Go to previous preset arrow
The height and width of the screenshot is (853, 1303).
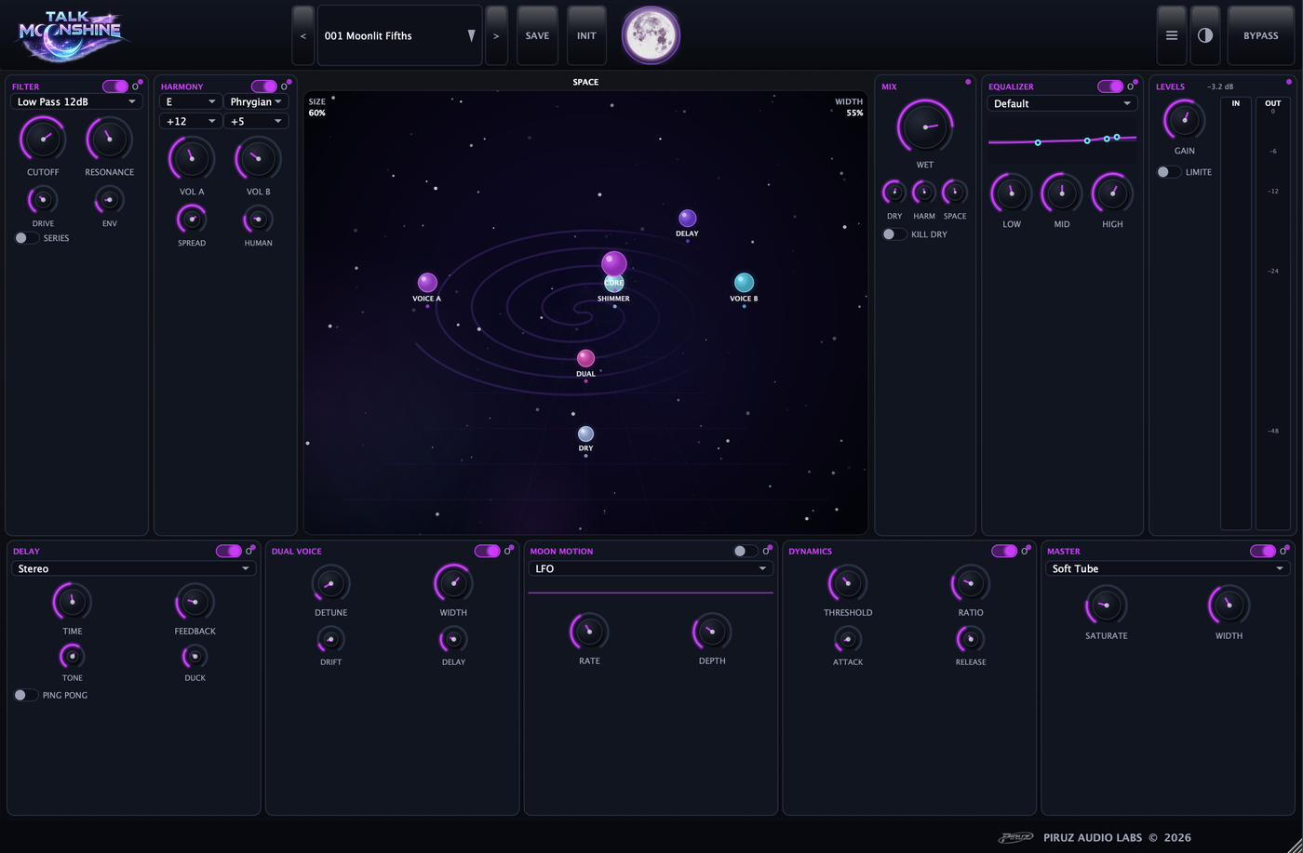point(303,35)
